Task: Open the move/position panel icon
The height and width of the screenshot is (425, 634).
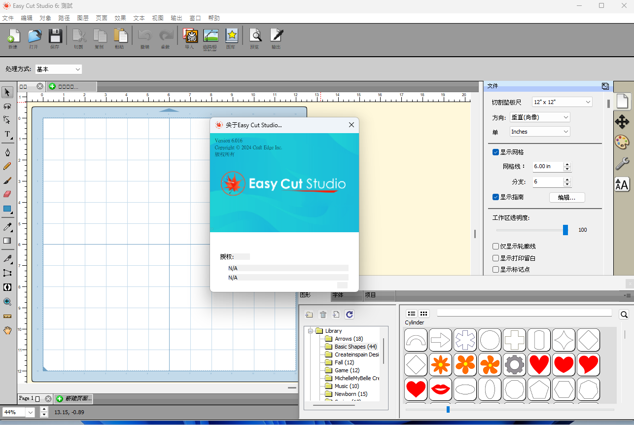Action: click(x=622, y=122)
